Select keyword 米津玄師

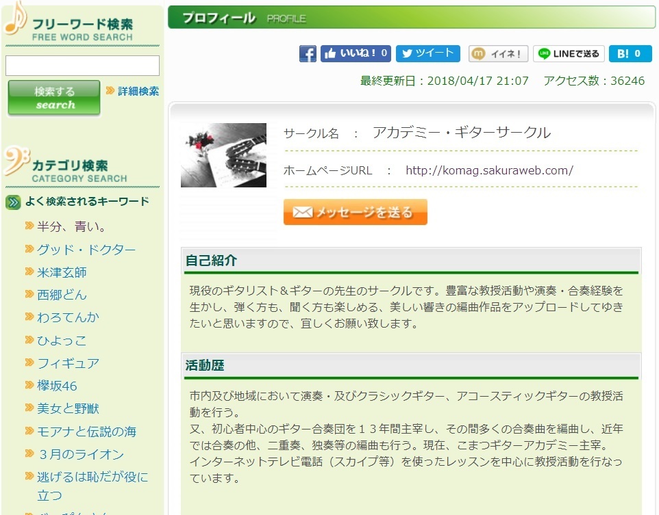point(62,272)
